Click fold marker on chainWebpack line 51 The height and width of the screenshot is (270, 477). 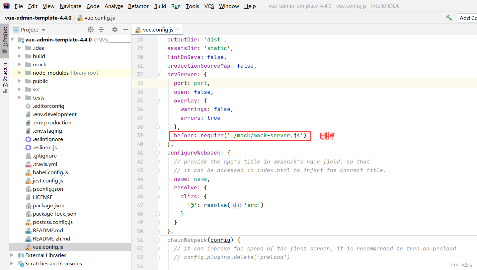click(158, 240)
